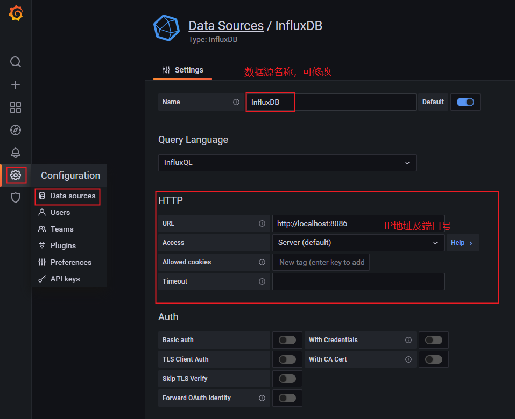Follow the Data Sources breadcrumb link
Image resolution: width=515 pixels, height=419 pixels.
(226, 26)
